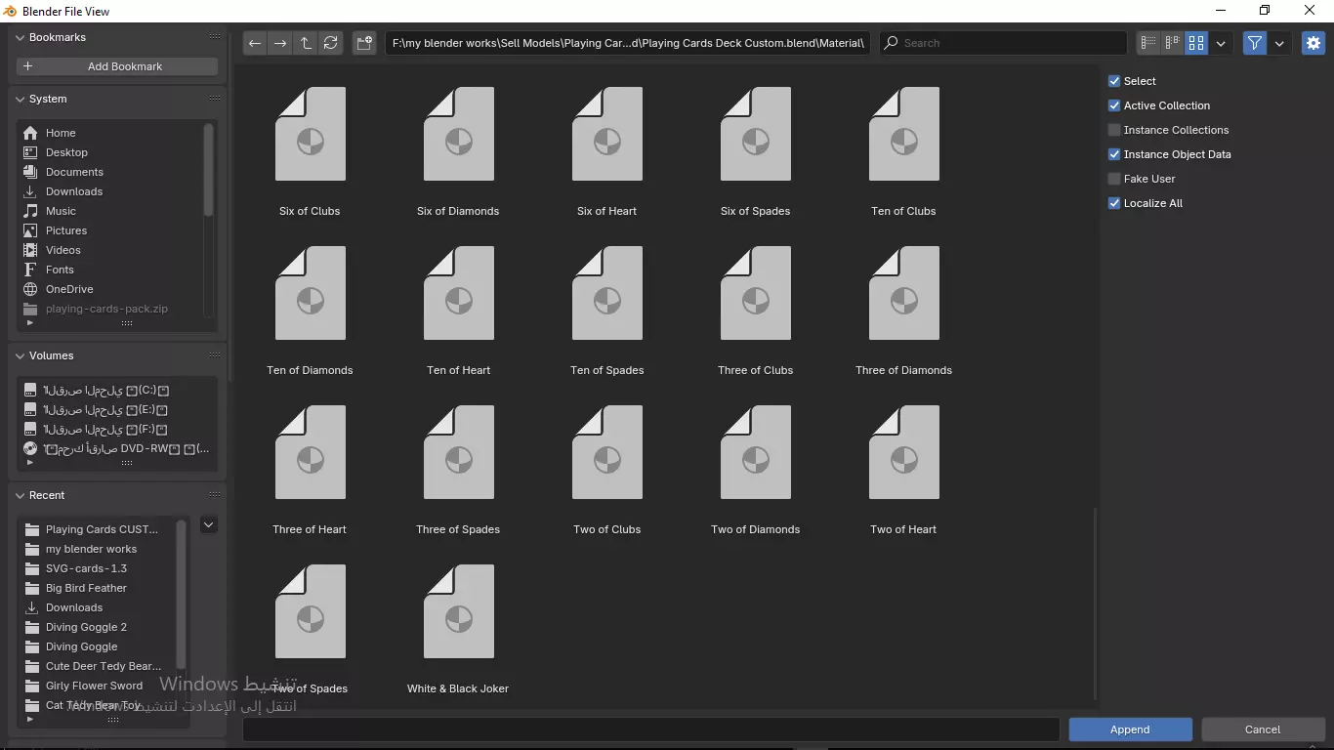Viewport: 1334px width, 750px height.
Task: Refresh the file list
Action: coord(331,43)
